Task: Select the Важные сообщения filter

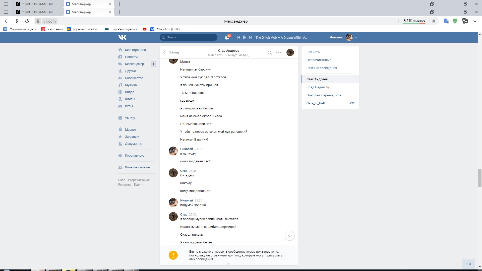Action: point(322,68)
